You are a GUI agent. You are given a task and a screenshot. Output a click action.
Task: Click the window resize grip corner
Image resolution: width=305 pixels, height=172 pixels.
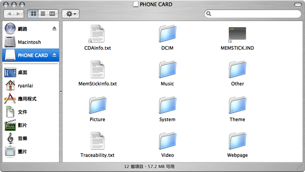click(x=300, y=167)
